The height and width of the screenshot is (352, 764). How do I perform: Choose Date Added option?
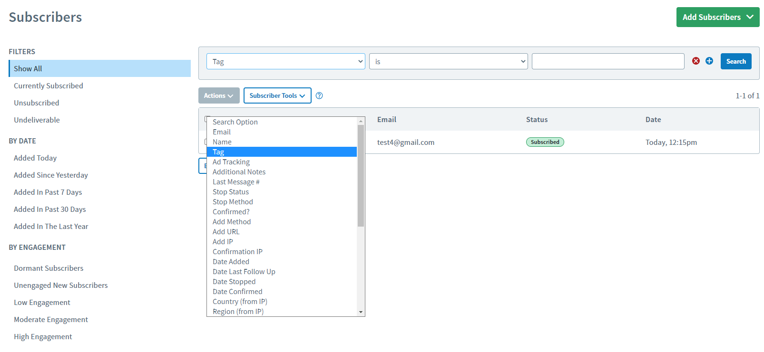tap(282, 262)
